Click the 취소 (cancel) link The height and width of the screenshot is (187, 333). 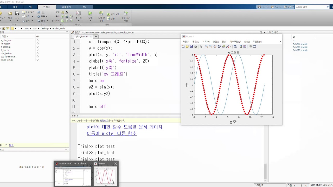point(11,145)
